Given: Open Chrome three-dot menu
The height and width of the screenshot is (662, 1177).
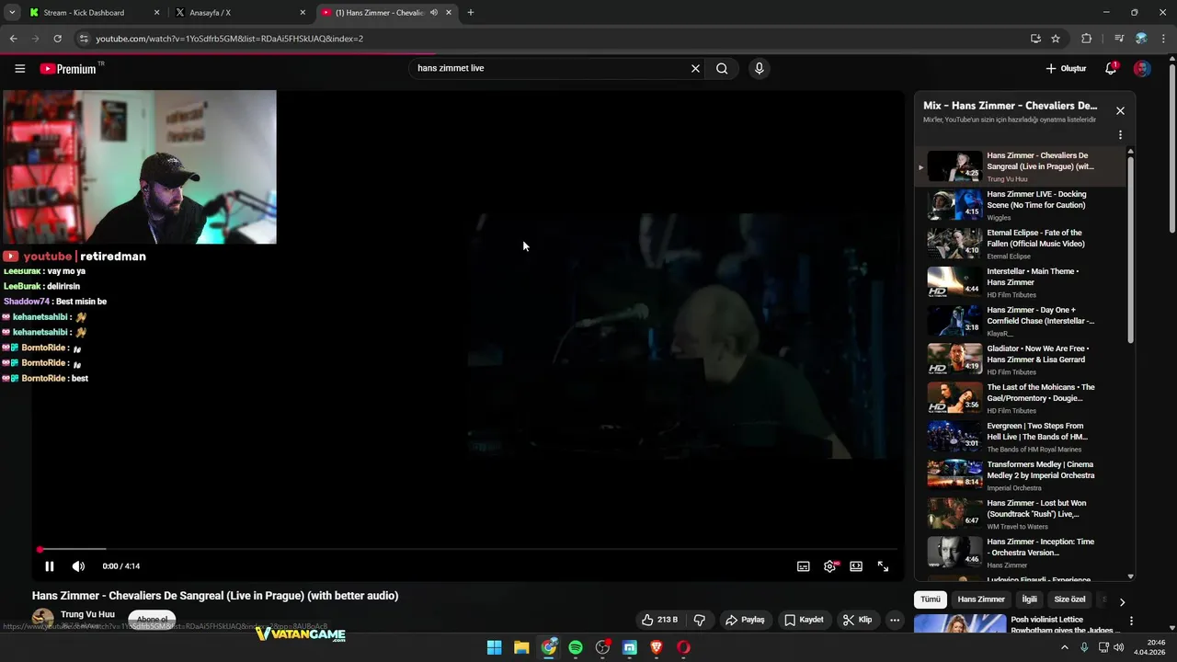Looking at the screenshot, I should [x=1164, y=39].
